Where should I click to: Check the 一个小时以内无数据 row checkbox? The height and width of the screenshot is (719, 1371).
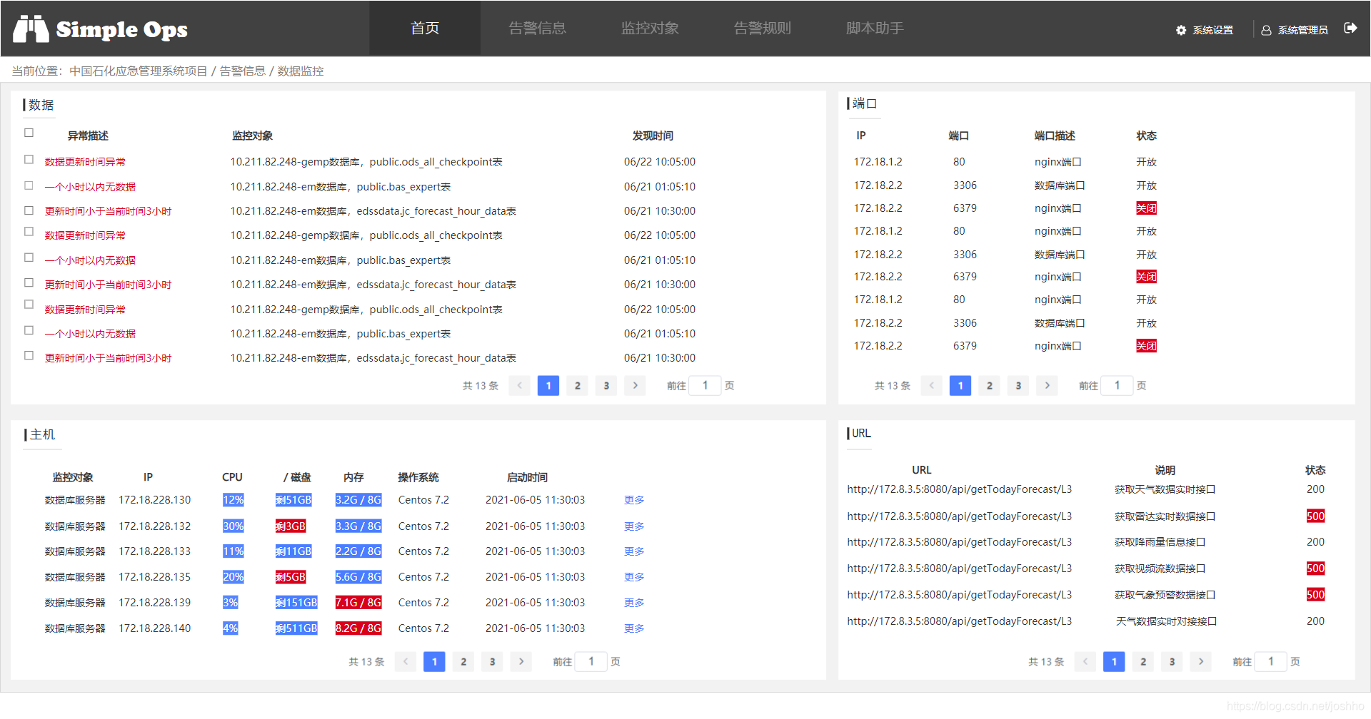(29, 182)
